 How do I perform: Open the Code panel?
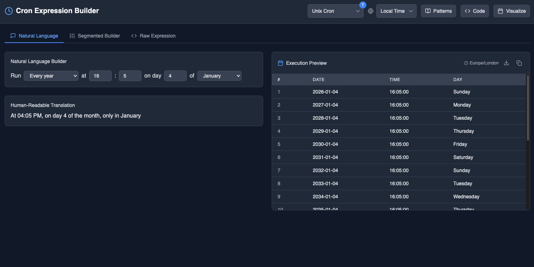click(x=475, y=11)
